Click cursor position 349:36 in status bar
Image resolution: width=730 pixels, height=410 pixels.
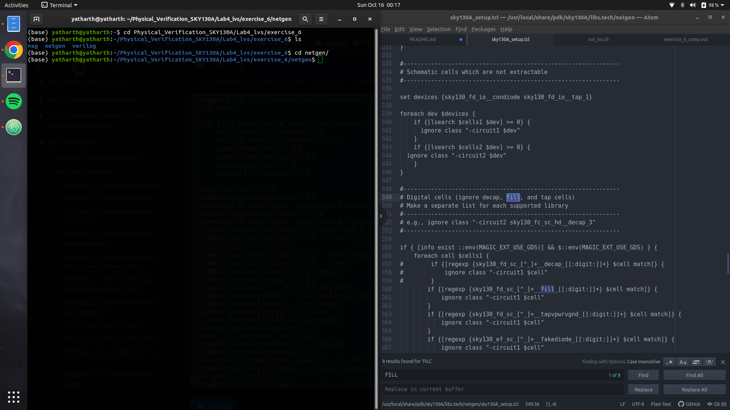(532, 404)
